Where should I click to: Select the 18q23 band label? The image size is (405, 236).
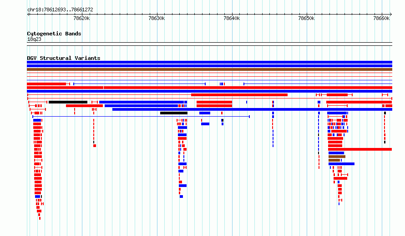(x=34, y=39)
